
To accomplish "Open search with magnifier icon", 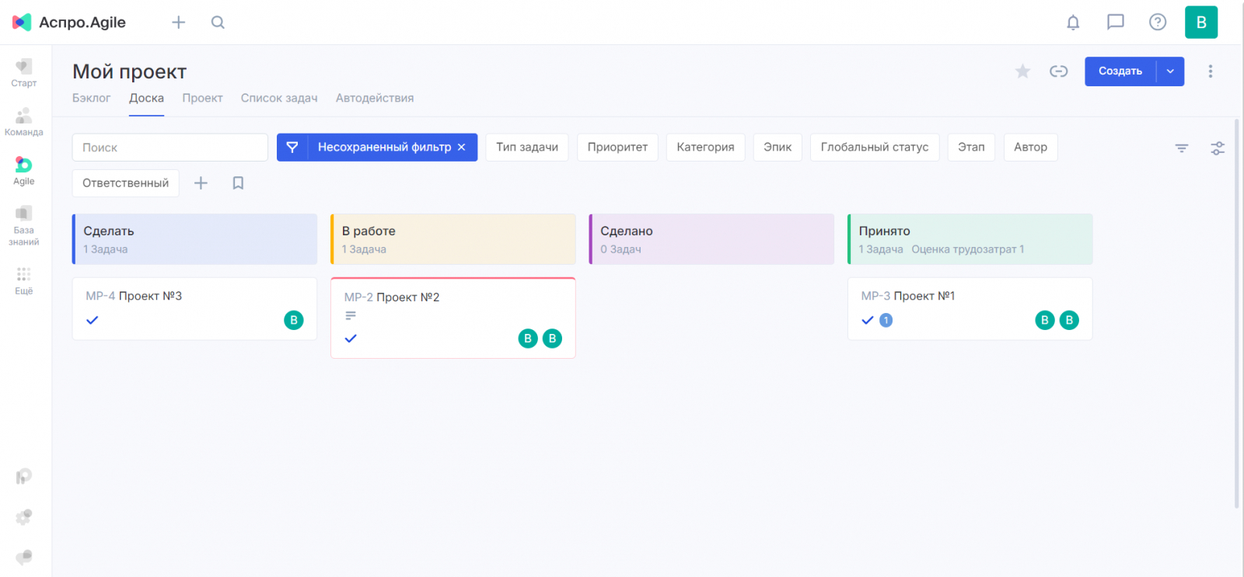I will click(x=218, y=23).
